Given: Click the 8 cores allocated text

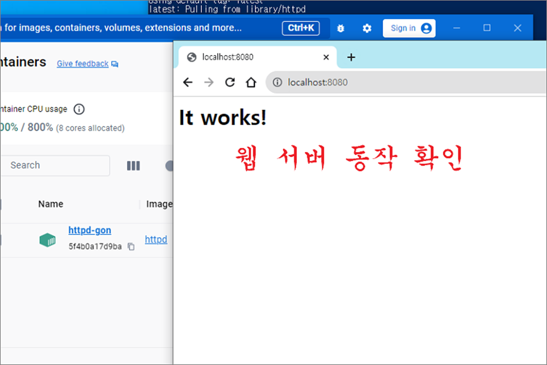Looking at the screenshot, I should point(90,128).
